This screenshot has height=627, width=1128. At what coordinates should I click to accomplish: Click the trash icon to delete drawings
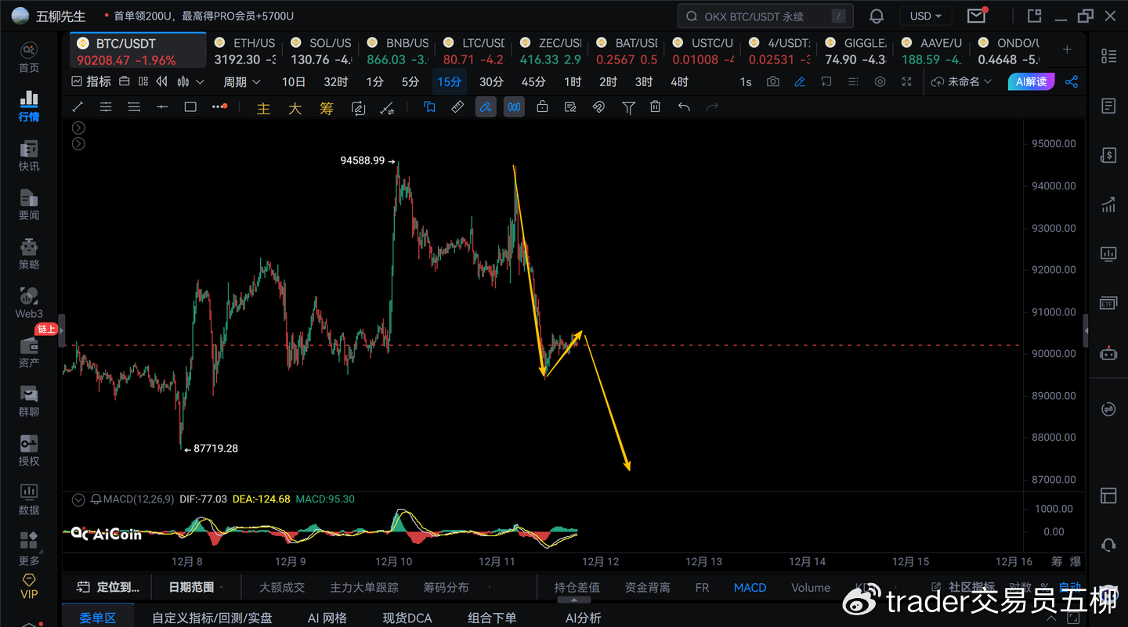click(x=656, y=107)
